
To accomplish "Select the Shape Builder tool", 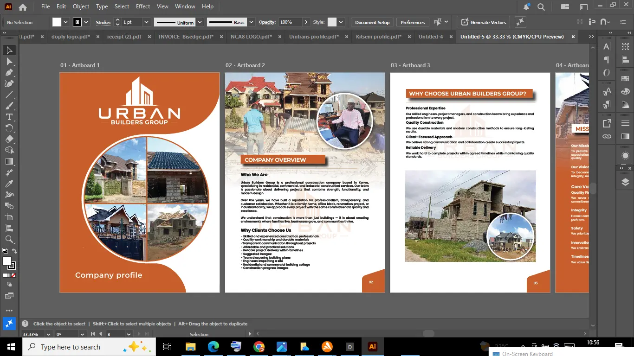I will point(9,150).
